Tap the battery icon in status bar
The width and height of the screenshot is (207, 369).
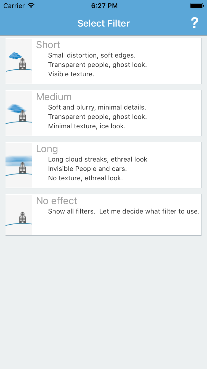(x=197, y=6)
